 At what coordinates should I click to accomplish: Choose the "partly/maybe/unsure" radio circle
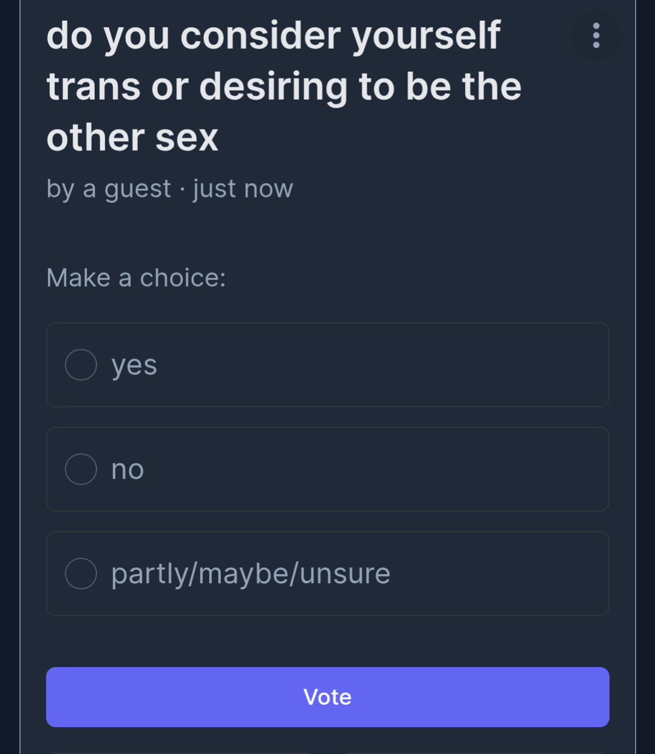(x=81, y=574)
